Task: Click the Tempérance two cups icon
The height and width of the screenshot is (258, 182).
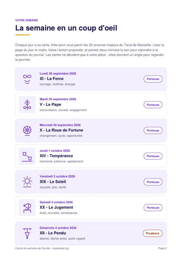Action: [x=27, y=156]
